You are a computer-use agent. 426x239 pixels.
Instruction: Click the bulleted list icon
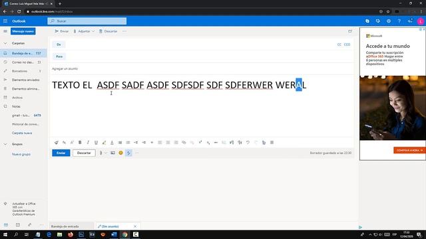[x=120, y=143]
